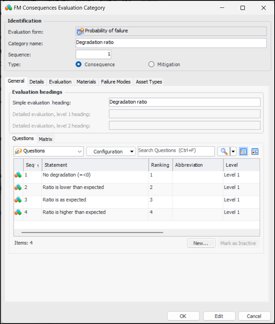
Task: Sort by the Ranking column header
Action: click(161, 165)
